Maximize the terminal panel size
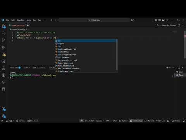The image size is (186, 140). 179,68
